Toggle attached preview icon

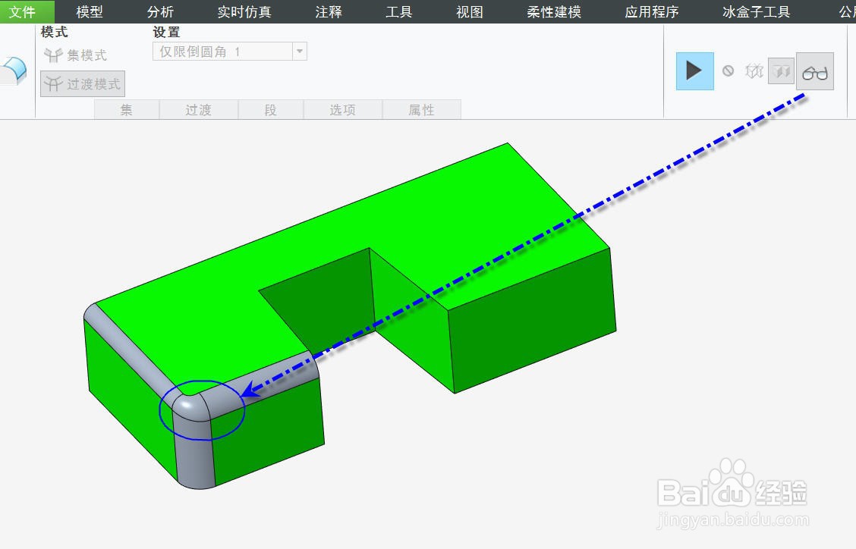(x=781, y=71)
